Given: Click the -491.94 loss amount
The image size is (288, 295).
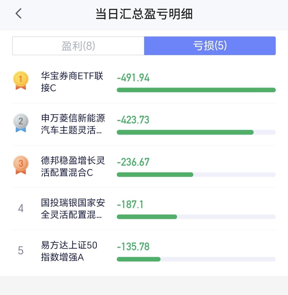Looking at the screenshot, I should (133, 77).
